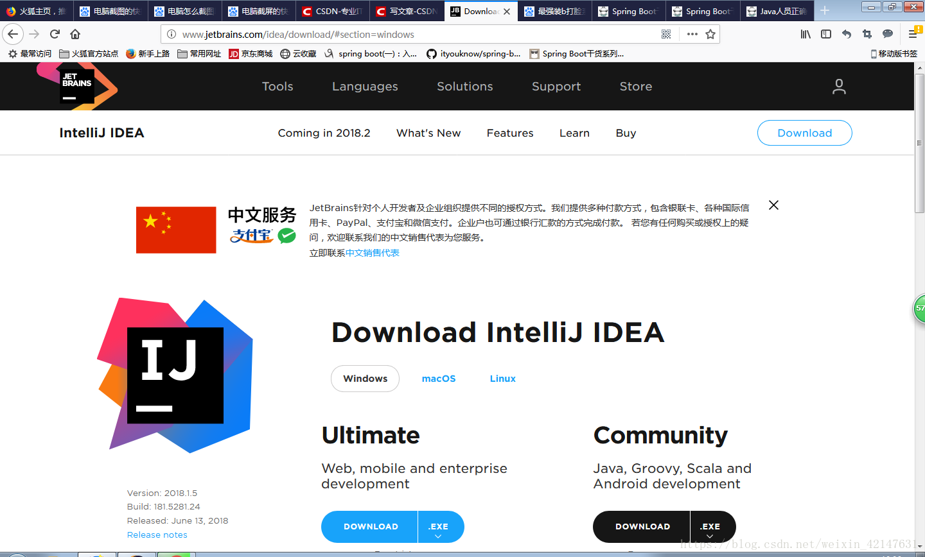Reload the page with the refresh icon
Screen dimensions: 925x557
point(55,34)
